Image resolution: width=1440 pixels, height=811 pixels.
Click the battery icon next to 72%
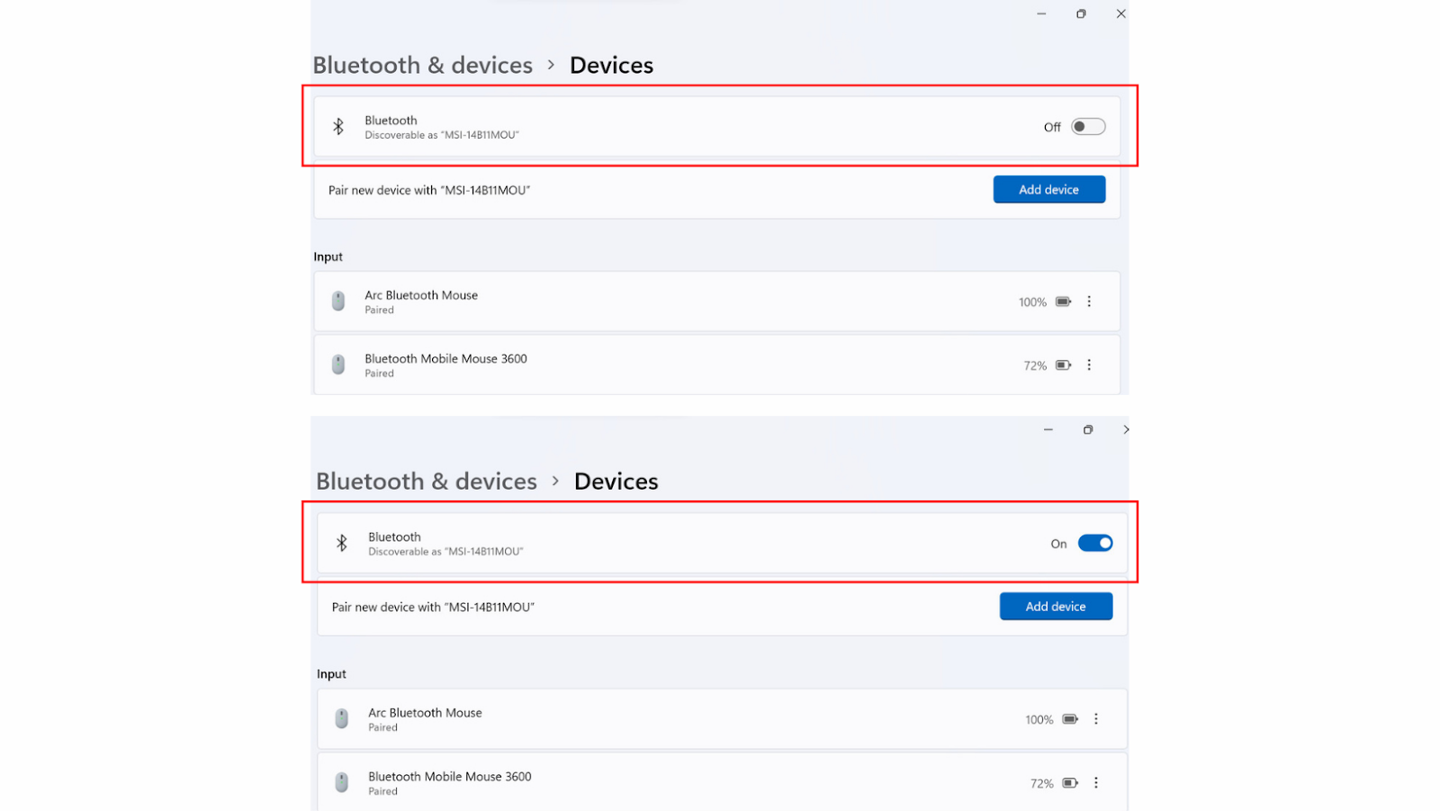click(1063, 365)
